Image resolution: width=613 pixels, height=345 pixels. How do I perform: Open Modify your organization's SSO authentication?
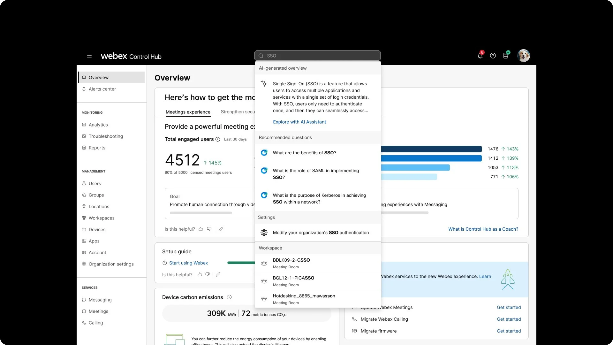(318, 233)
